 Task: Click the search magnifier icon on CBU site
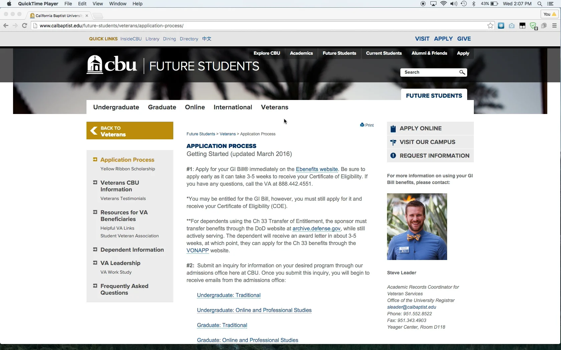coord(462,72)
